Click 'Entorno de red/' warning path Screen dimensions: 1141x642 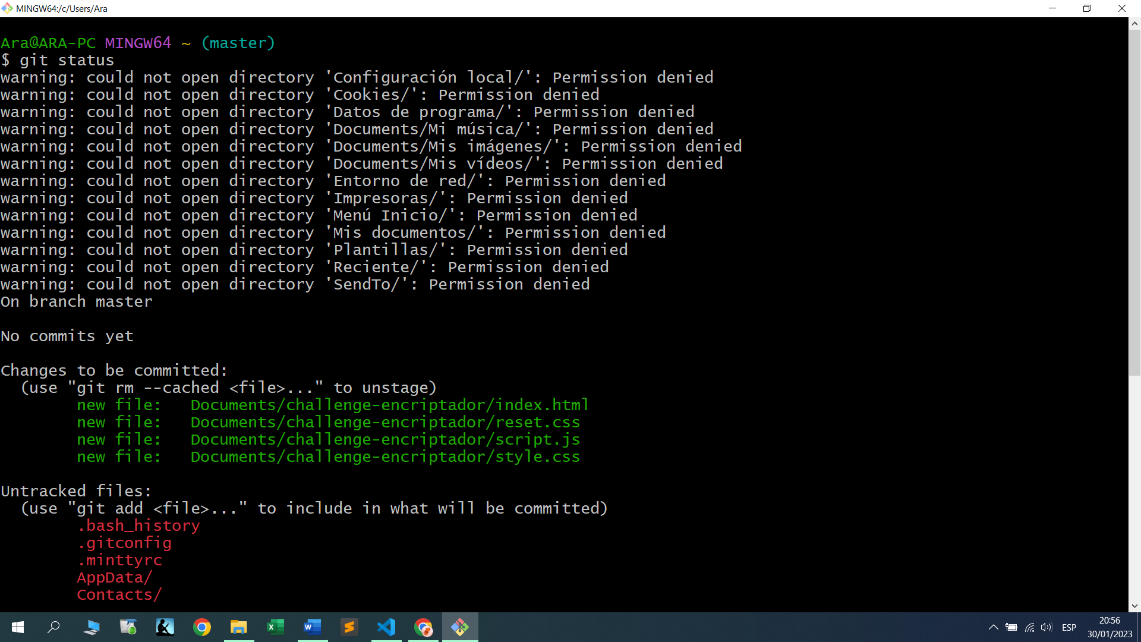click(x=404, y=181)
